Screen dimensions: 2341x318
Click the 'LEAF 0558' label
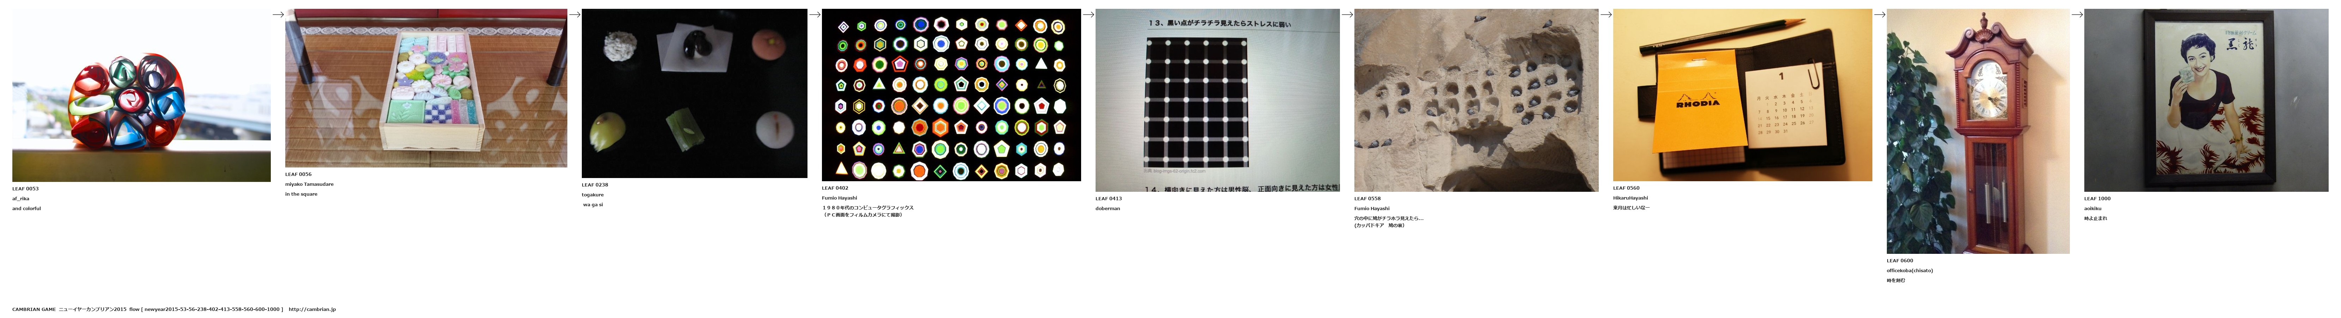[1368, 199]
